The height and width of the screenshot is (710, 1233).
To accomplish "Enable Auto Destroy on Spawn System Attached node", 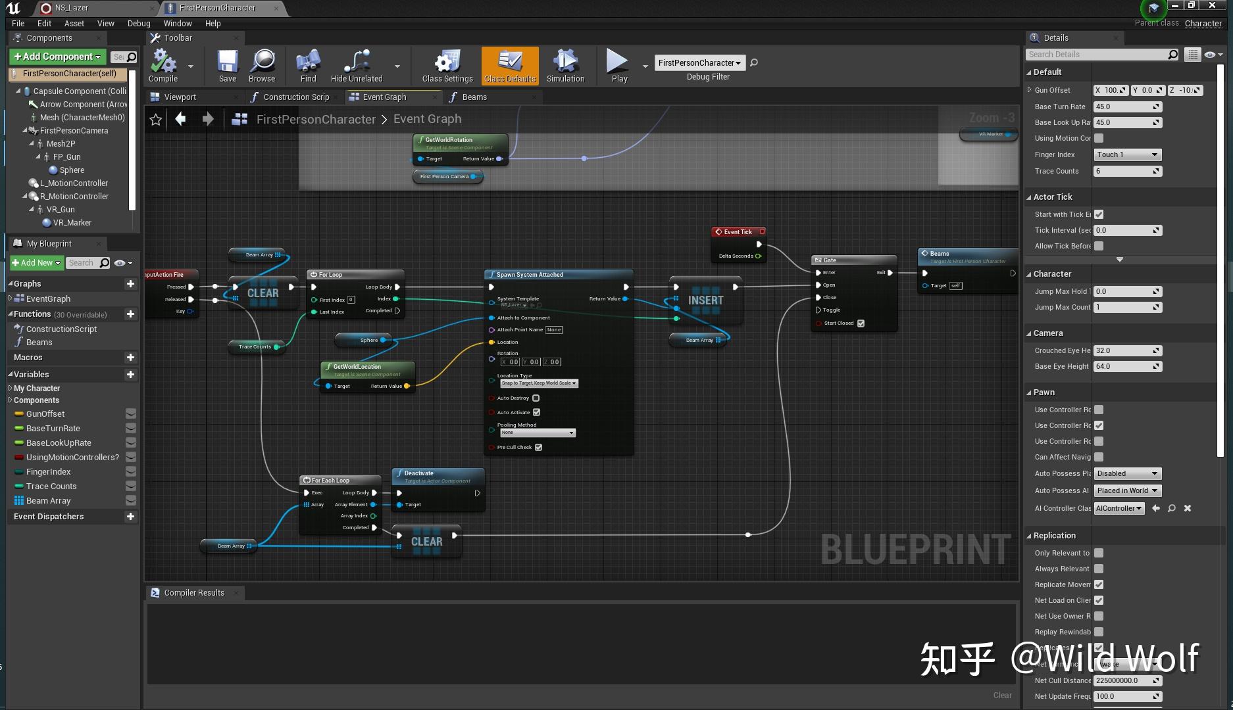I will coord(536,398).
